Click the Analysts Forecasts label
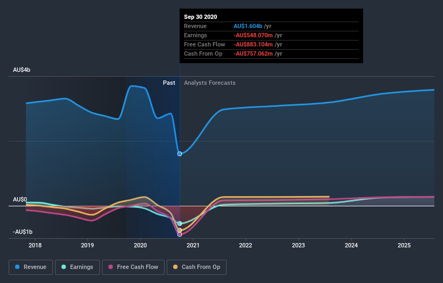The width and height of the screenshot is (443, 283). 210,83
